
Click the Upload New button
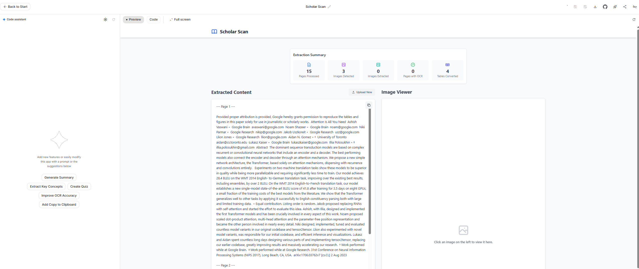coord(362,92)
